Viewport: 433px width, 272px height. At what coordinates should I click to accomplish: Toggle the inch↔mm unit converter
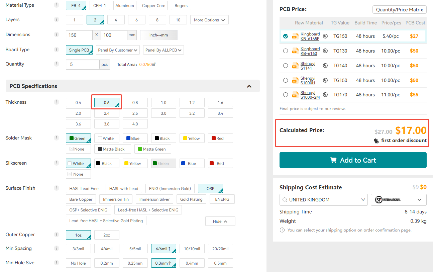pyautogui.click(x=159, y=35)
